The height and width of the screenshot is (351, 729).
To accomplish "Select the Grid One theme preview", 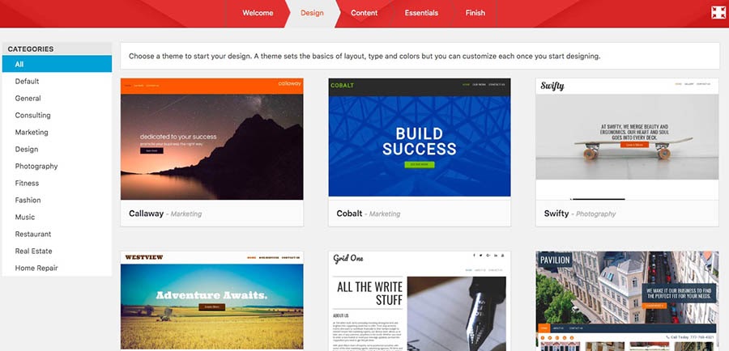I will (x=420, y=301).
